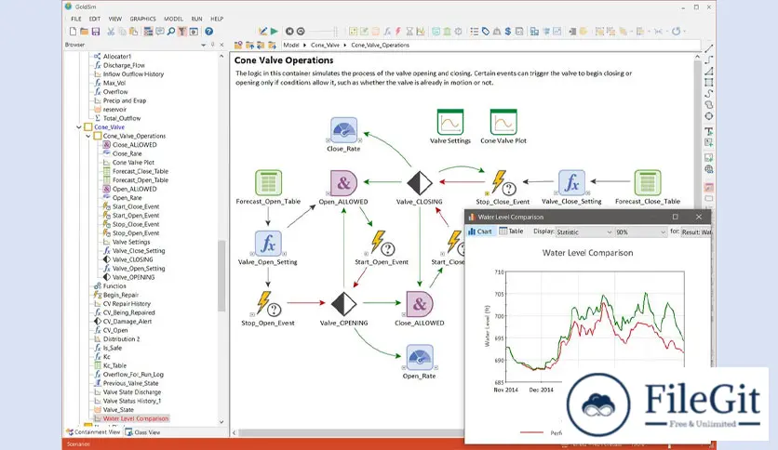This screenshot has width=778, height=450.
Task: Select Inflow Outflow History tree item
Action: [x=133, y=73]
